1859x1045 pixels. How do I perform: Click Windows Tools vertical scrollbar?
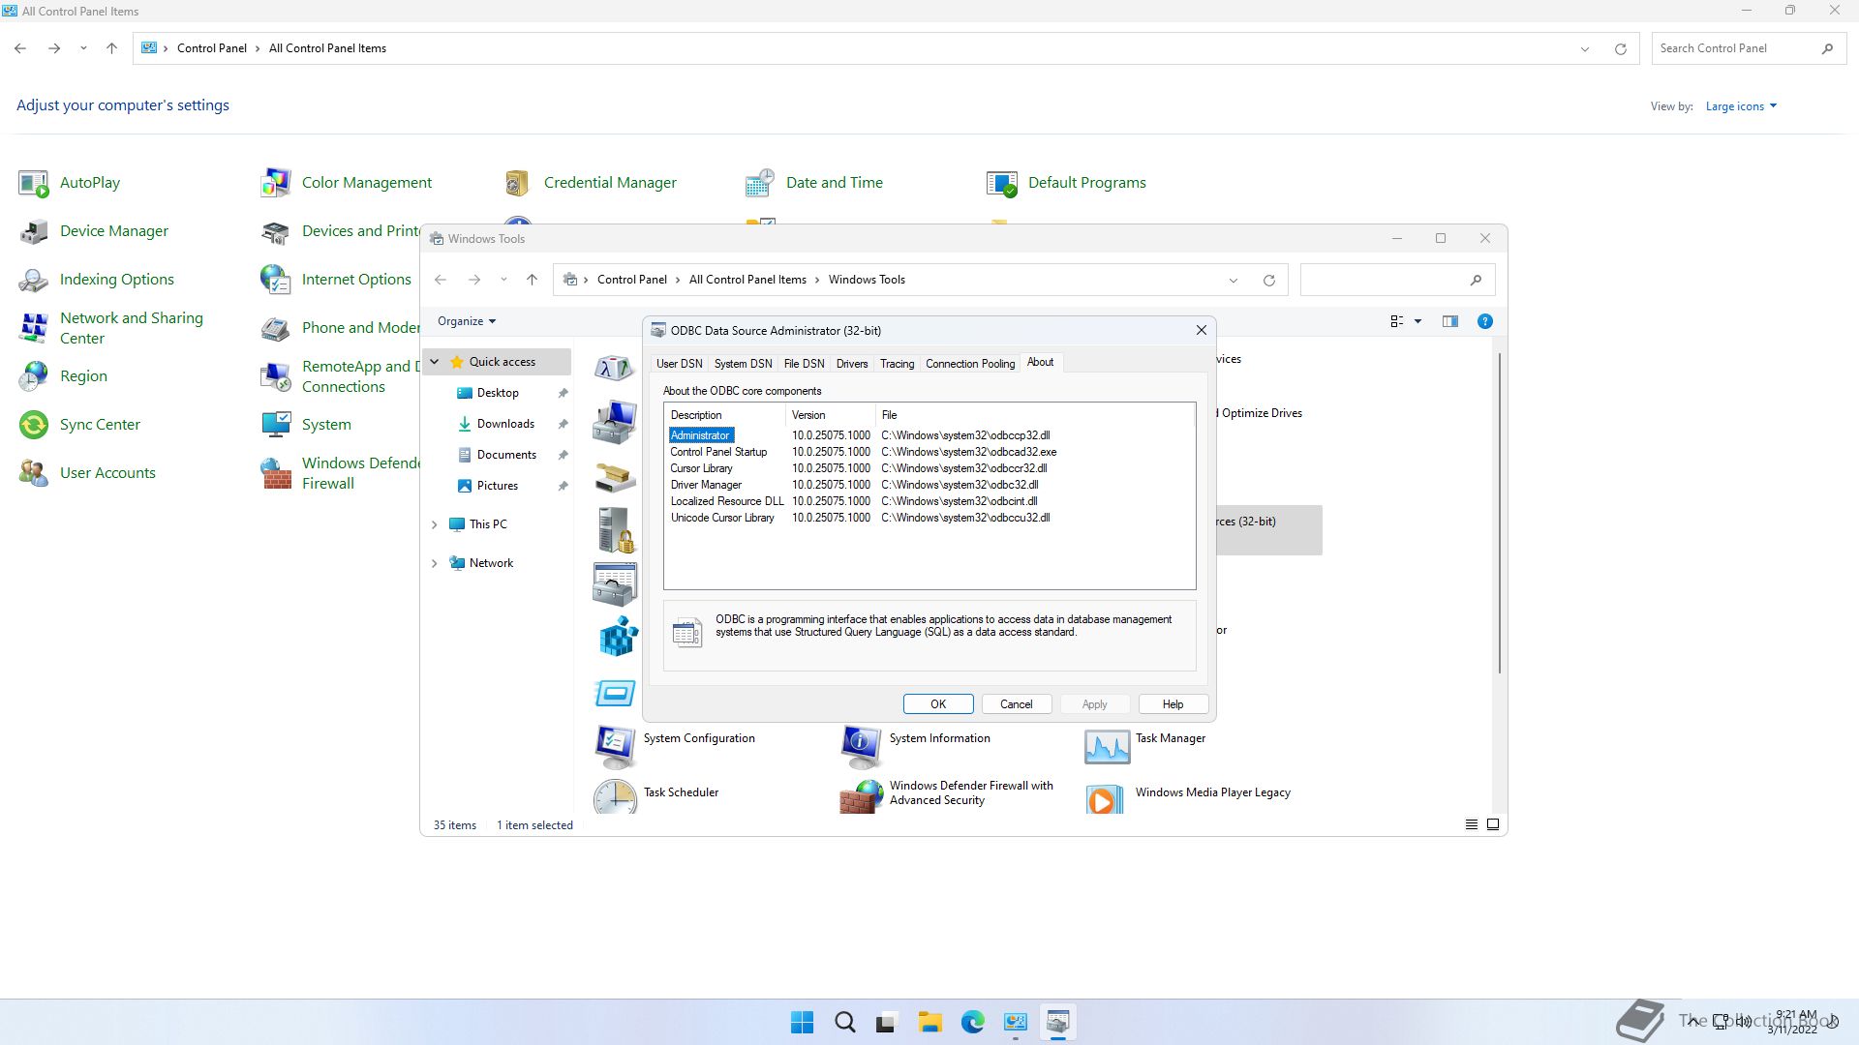pos(1499,513)
